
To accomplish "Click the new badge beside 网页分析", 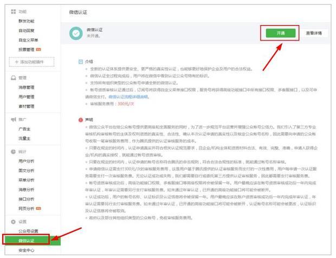I will click(x=38, y=209).
